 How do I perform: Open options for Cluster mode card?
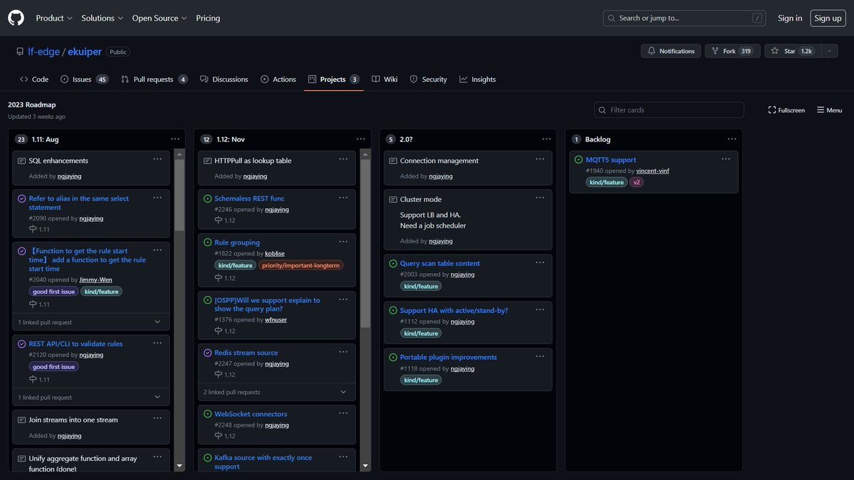540,198
